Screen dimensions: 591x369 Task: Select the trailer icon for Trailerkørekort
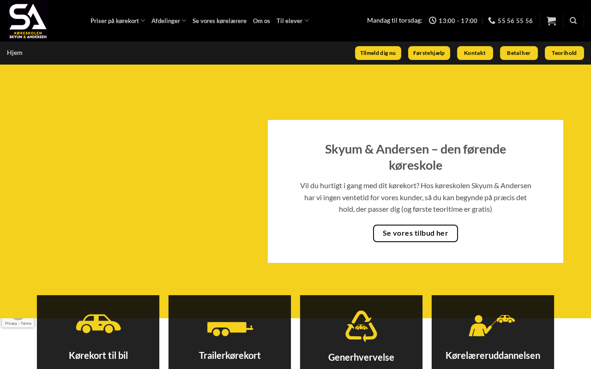pyautogui.click(x=230, y=329)
